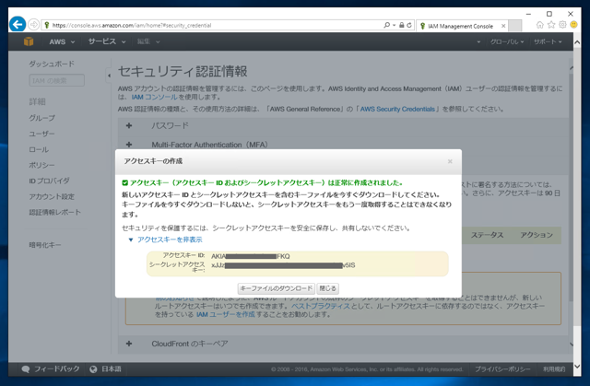
Task: Click the padlock security icon in address bar
Action: coord(402,25)
